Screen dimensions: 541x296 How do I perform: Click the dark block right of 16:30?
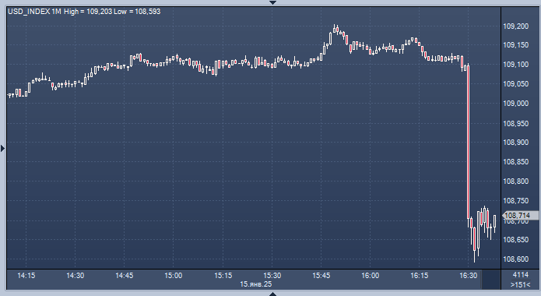(491, 280)
